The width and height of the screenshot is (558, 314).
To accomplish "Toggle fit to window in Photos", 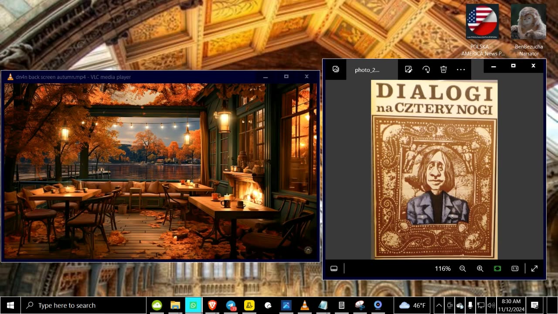I will click(x=497, y=269).
